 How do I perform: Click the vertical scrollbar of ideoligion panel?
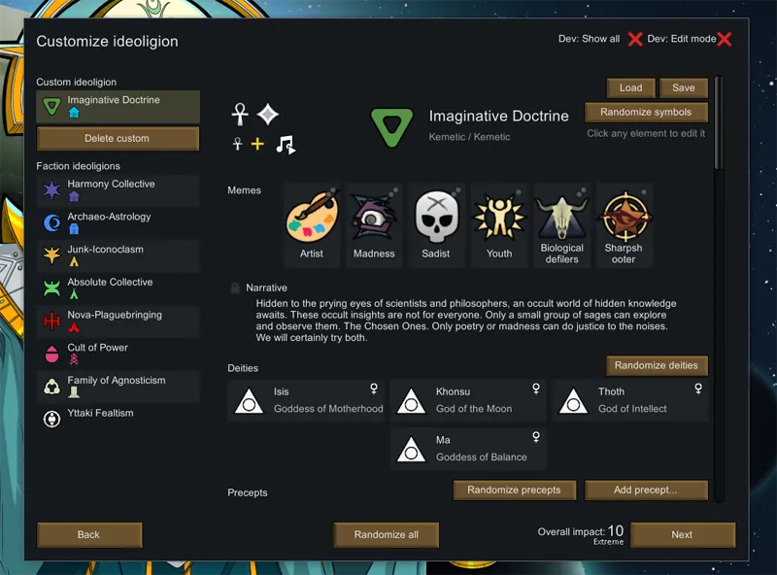pos(718,121)
